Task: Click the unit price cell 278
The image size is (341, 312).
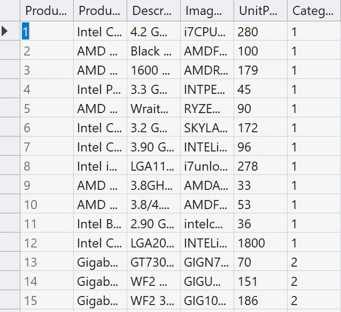Action: (260, 166)
